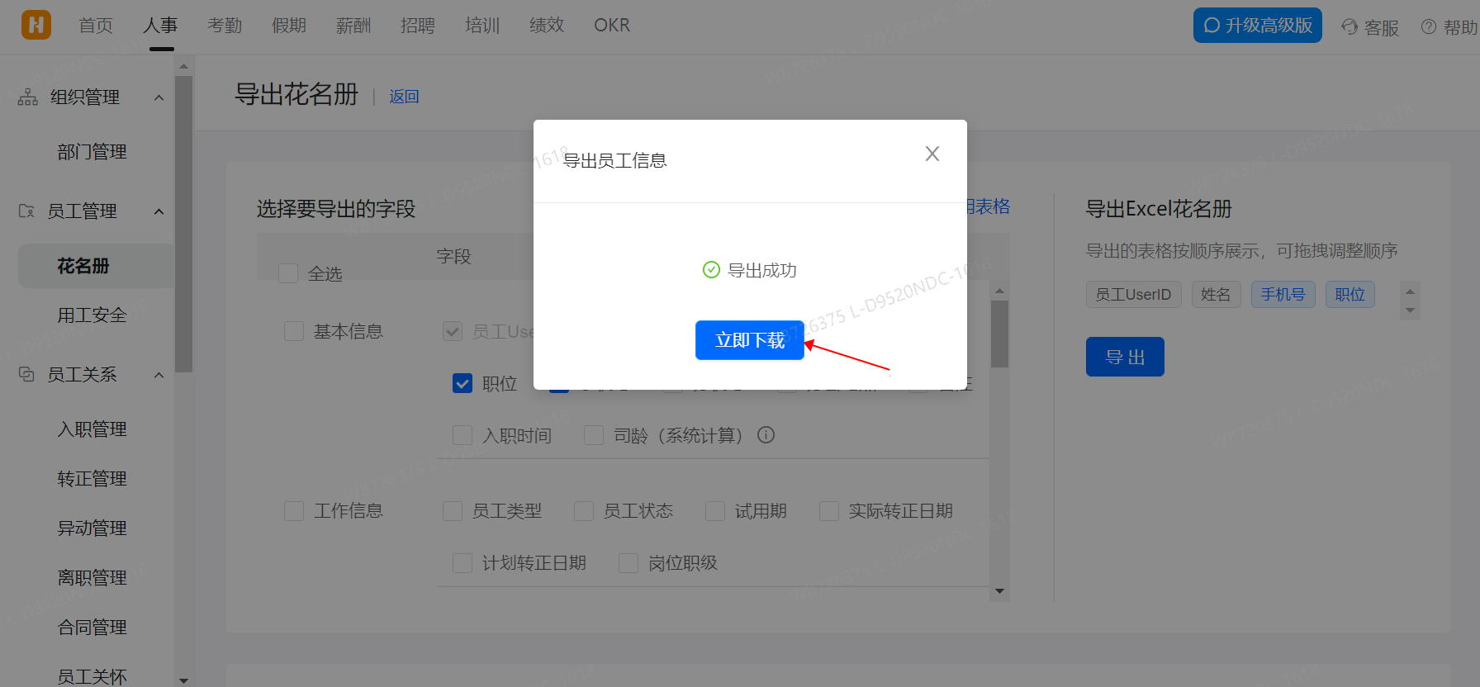Click the 返回 link
Viewport: 1480px width, 687px height.
404,97
